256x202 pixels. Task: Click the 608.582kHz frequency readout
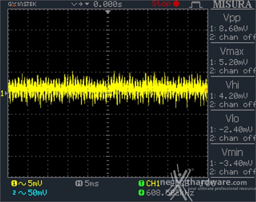coord(170,193)
